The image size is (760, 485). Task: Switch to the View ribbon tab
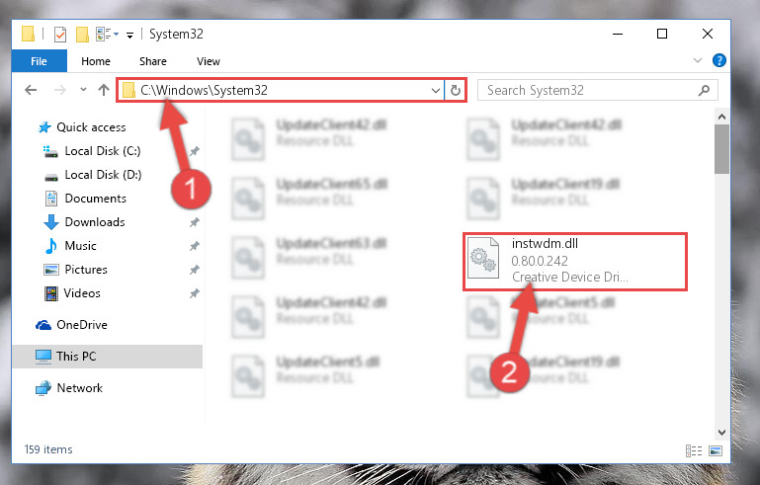[x=209, y=61]
